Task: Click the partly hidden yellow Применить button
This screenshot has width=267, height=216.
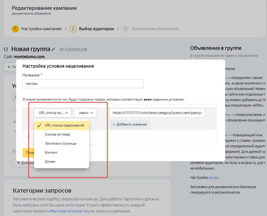Action: pyautogui.click(x=28, y=153)
